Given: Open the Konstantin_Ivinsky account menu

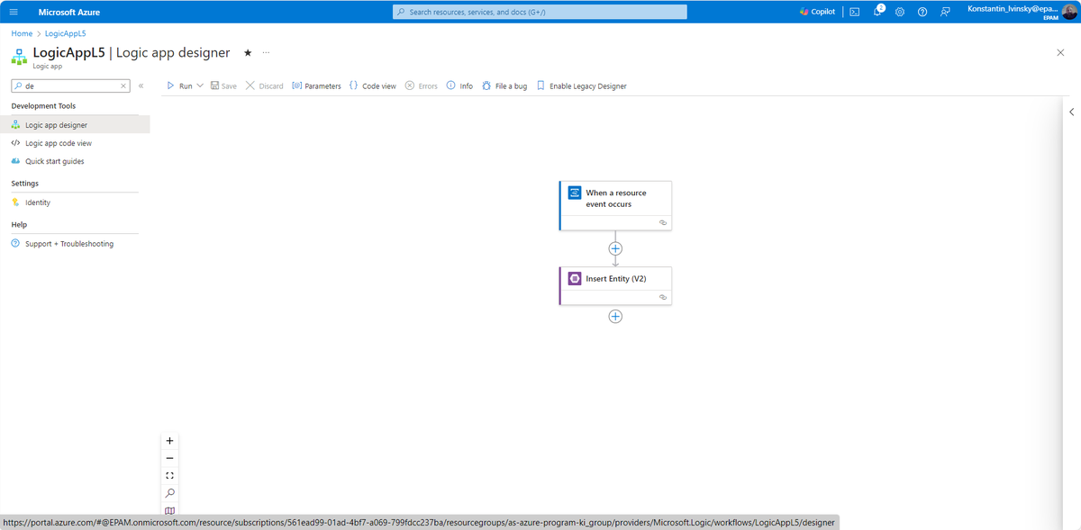Looking at the screenshot, I should click(x=1021, y=12).
